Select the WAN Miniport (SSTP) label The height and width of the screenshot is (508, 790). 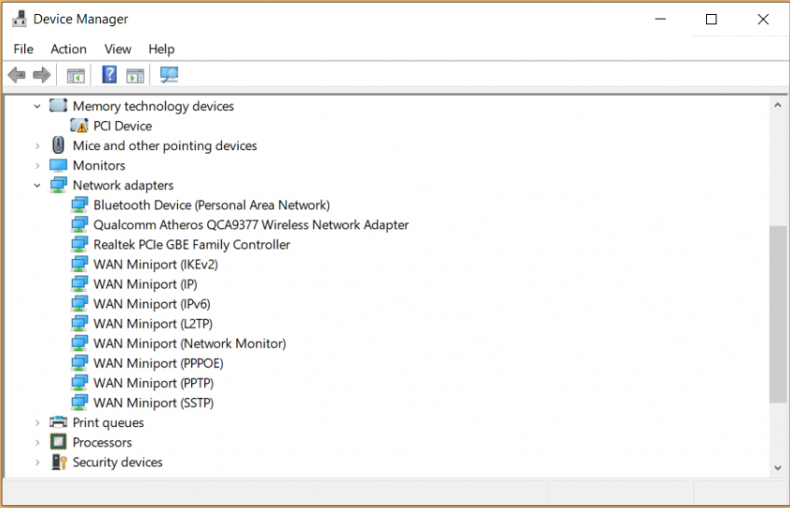click(x=153, y=403)
